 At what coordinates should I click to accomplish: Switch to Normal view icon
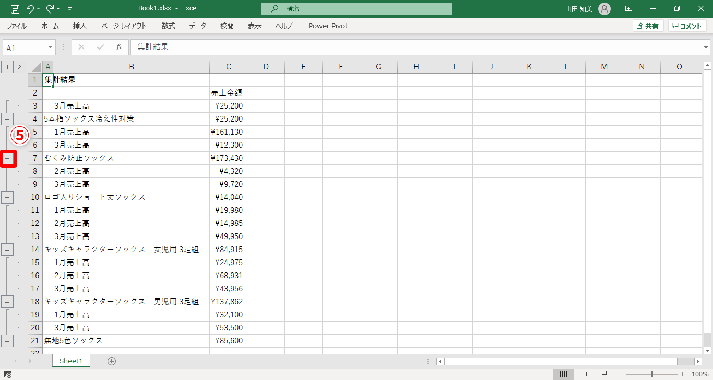(564, 374)
